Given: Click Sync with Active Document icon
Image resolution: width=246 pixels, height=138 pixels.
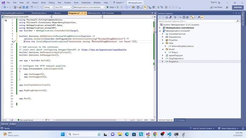Looking at the screenshot, I should click(x=180, y=17).
